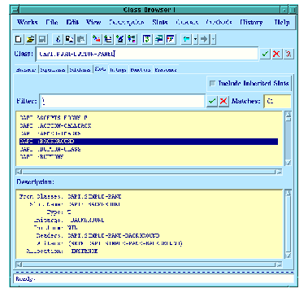The image size is (308, 293).
Task: Select the highlighted BACKGROUND slot row
Action: pyautogui.click(x=149, y=142)
